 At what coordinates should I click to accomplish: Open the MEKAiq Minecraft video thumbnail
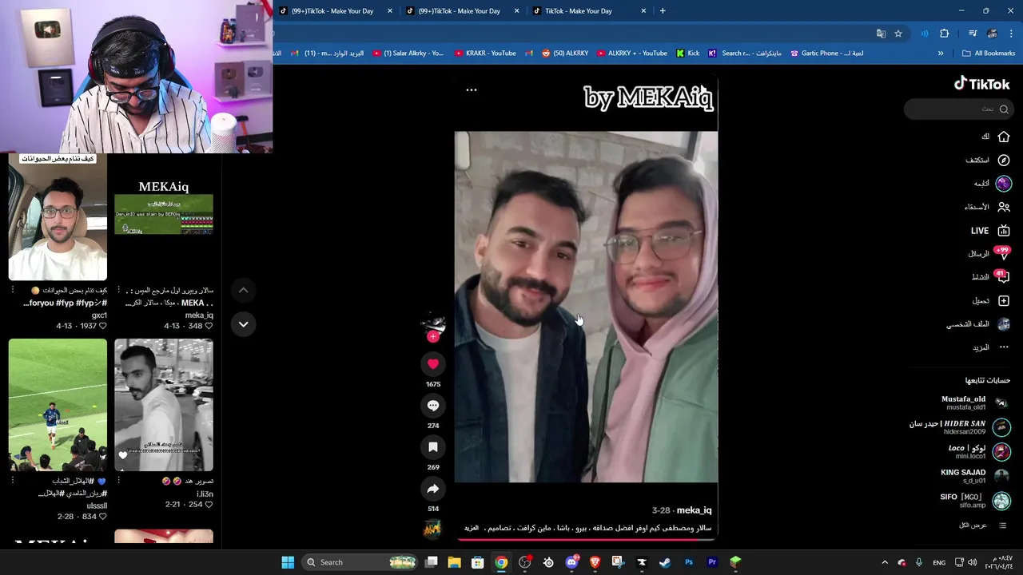(x=164, y=216)
